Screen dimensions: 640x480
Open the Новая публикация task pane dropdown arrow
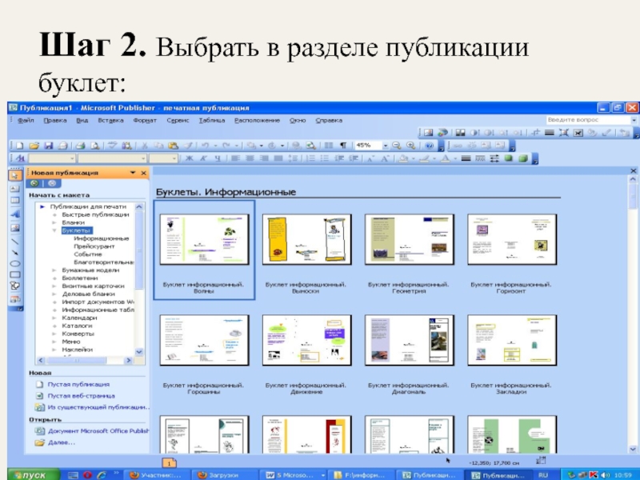[133, 173]
